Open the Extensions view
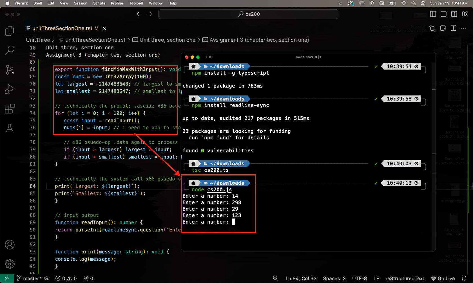The height and width of the screenshot is (283, 473). click(10, 108)
